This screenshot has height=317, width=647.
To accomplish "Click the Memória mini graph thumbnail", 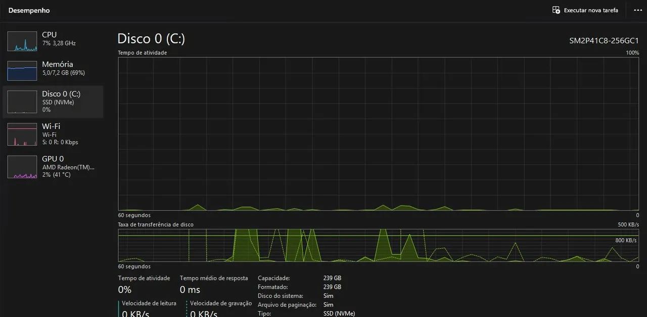I will coord(22,71).
